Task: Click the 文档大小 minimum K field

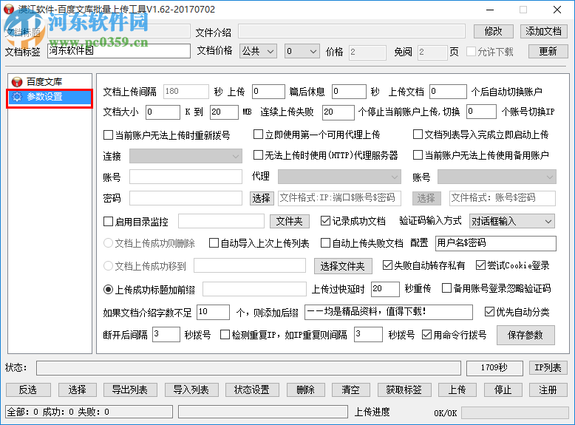Action: click(163, 112)
